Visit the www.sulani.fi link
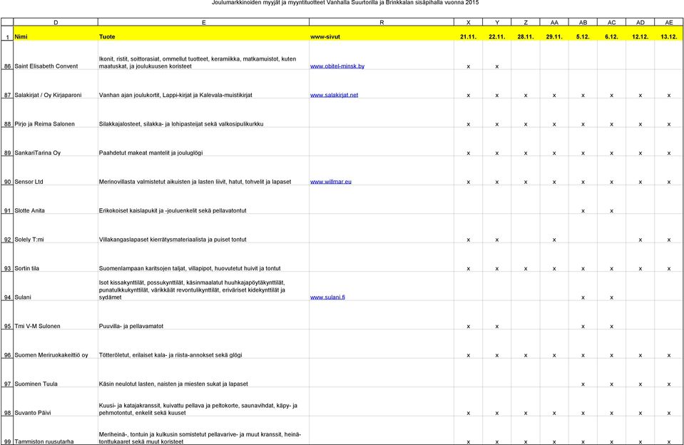This screenshot has height=445, width=684. pyautogui.click(x=327, y=297)
